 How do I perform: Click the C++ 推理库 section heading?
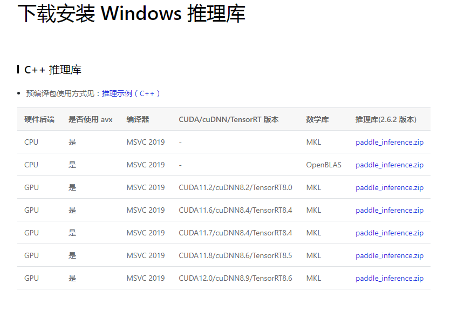point(52,70)
